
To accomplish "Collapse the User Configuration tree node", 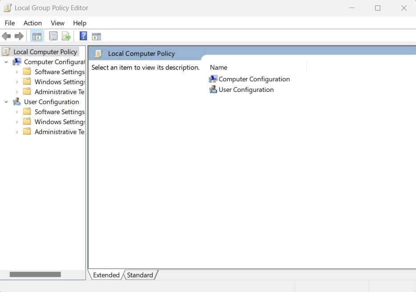I will (x=6, y=102).
